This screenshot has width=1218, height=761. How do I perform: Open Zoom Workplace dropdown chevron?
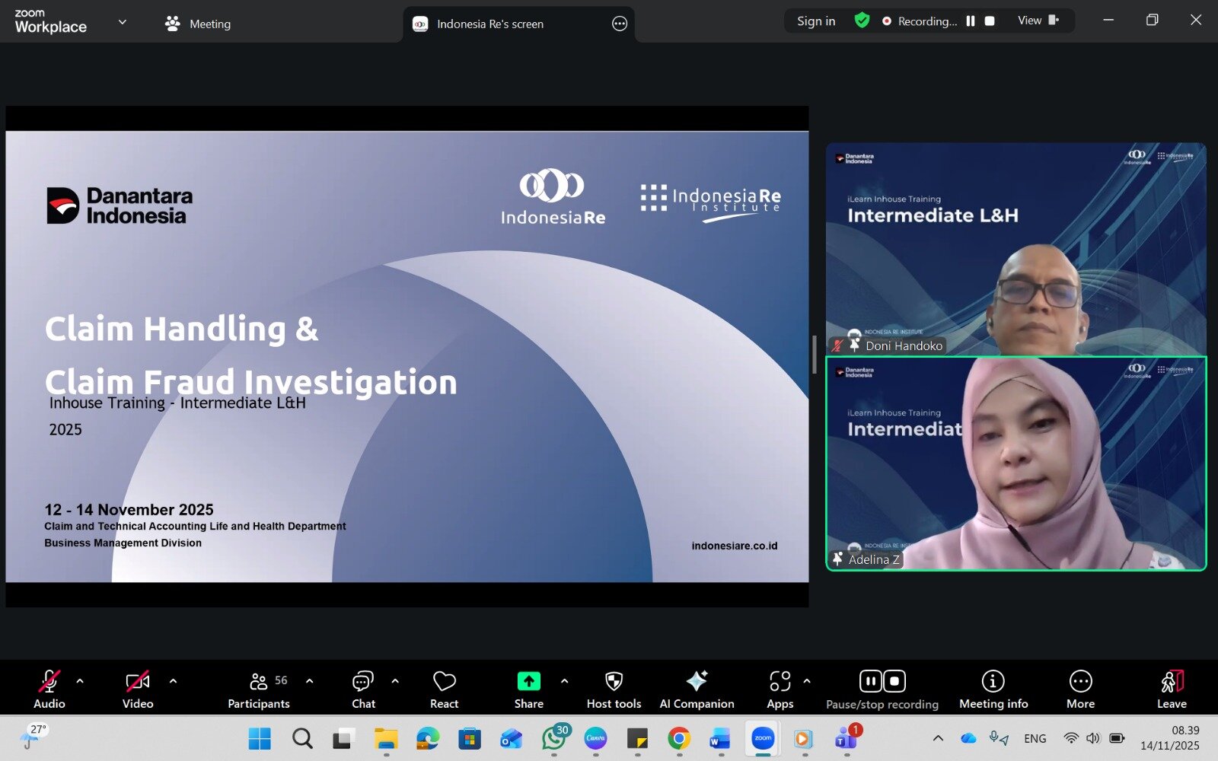[122, 22]
